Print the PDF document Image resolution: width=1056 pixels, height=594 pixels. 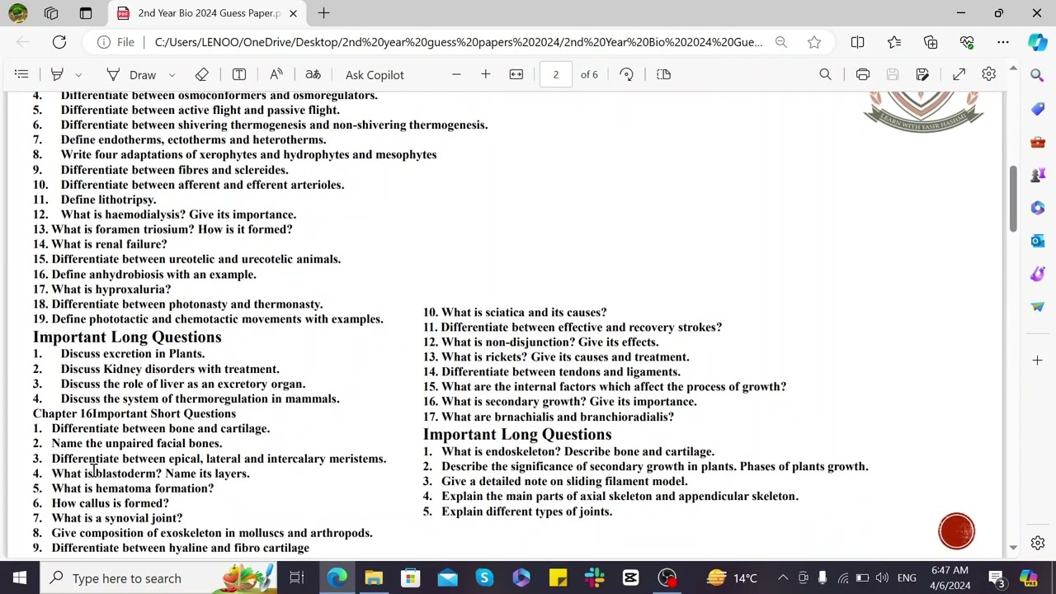862,74
